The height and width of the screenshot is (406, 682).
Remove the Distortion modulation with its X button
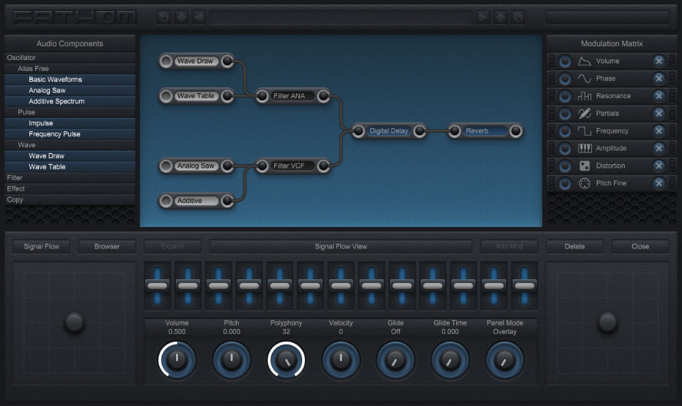point(659,166)
